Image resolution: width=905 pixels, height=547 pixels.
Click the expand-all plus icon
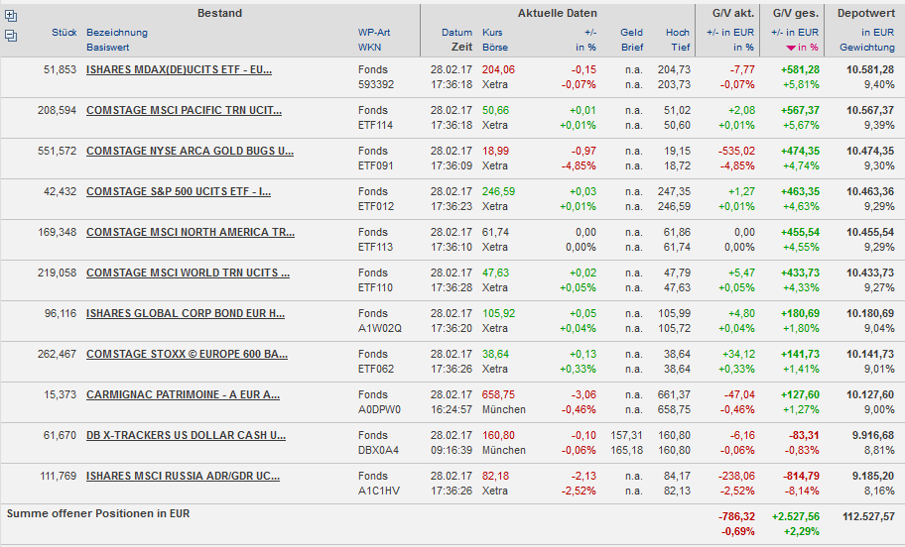tap(11, 16)
